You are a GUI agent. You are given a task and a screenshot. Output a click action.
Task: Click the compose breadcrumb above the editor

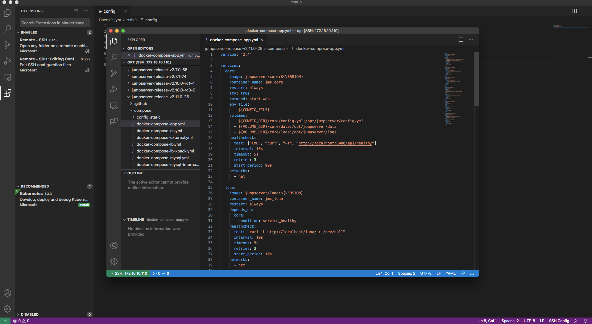[x=276, y=48]
